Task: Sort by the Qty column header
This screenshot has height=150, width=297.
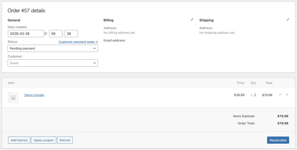Action: click(x=253, y=83)
